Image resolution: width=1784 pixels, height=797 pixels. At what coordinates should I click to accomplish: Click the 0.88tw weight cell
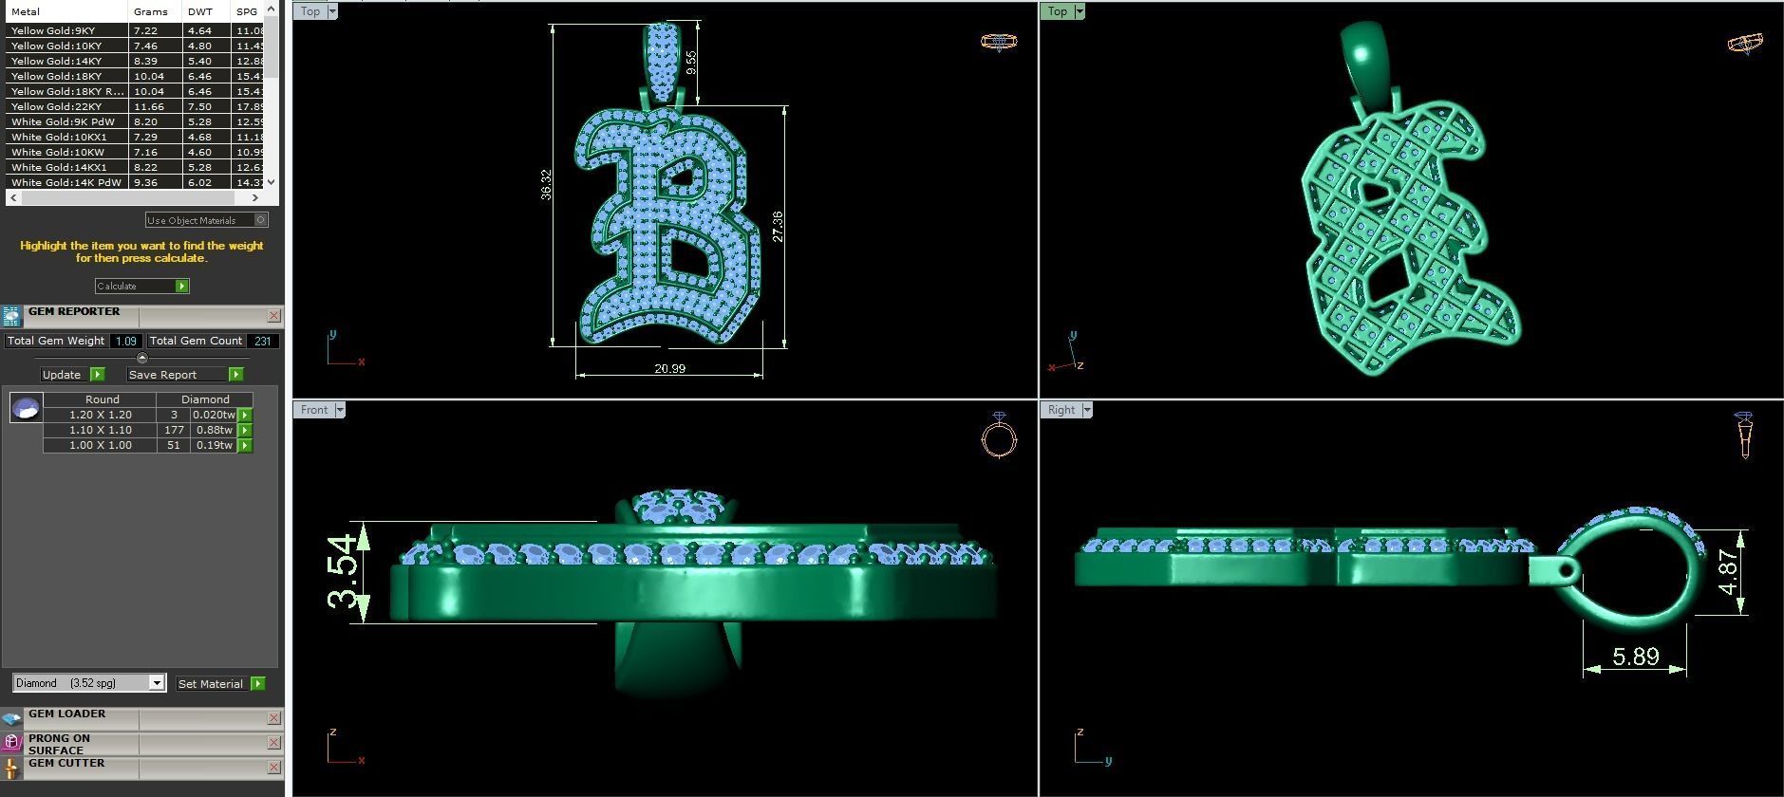click(214, 430)
